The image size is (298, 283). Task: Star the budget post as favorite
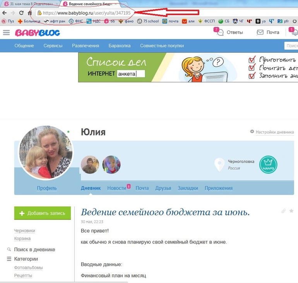coord(291,211)
